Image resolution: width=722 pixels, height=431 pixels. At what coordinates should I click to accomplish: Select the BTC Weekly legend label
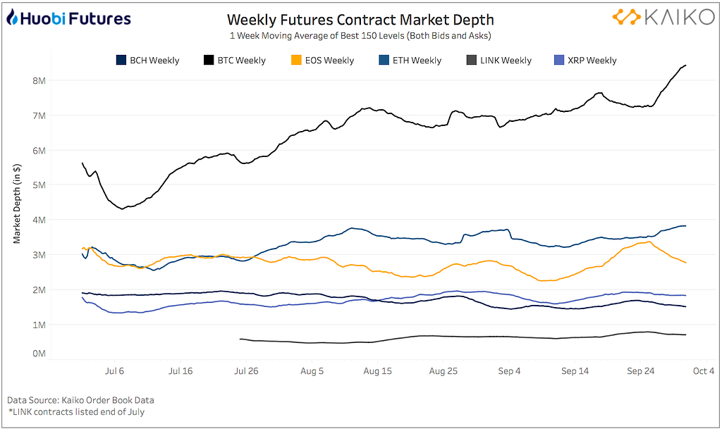[x=241, y=61]
